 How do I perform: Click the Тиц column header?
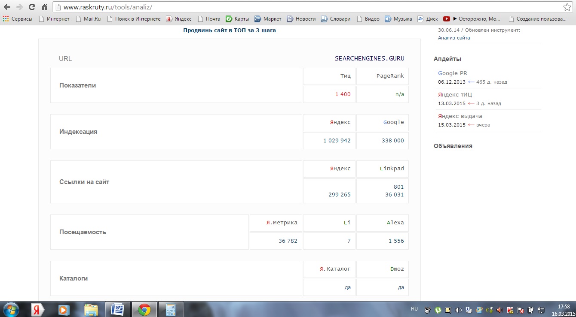click(x=345, y=76)
